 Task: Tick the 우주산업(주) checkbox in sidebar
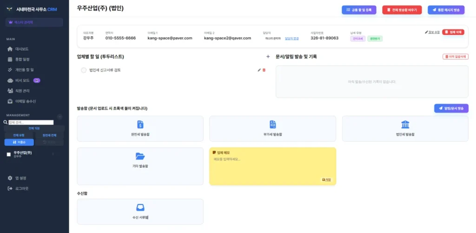point(9,155)
